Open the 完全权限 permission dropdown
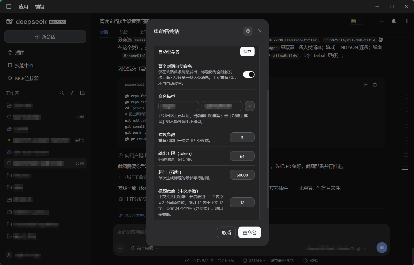 point(145,248)
